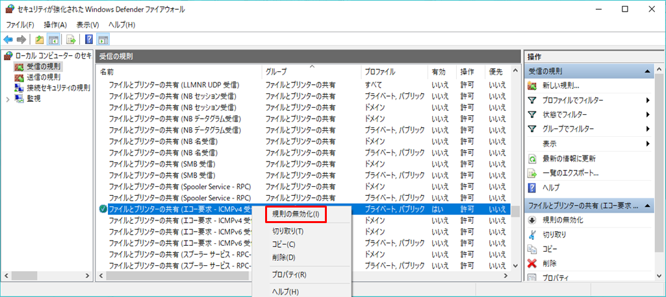The height and width of the screenshot is (297, 666).
Task: Open 状態でフィルター submenu arrow
Action: 648,114
